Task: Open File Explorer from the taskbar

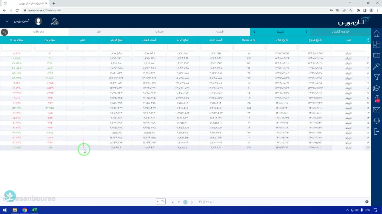Action: click(15, 210)
